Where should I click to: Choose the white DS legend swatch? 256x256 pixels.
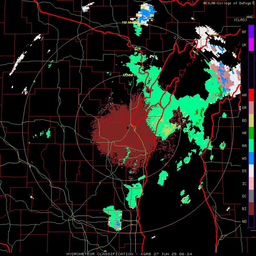[251, 171]
